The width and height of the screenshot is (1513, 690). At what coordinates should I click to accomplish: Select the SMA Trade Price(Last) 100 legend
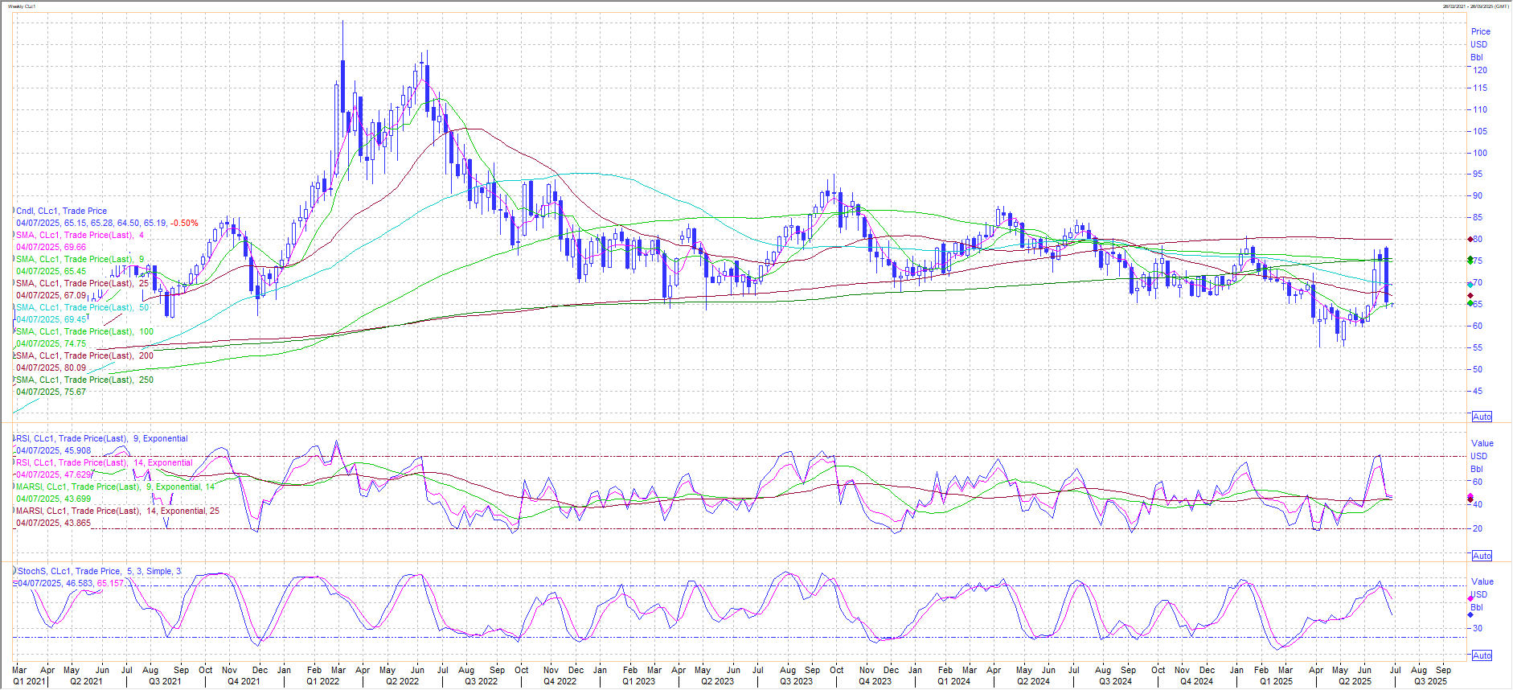point(84,331)
